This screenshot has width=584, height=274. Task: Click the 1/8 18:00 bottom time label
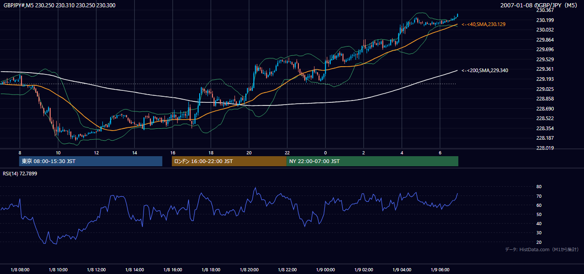click(211, 270)
